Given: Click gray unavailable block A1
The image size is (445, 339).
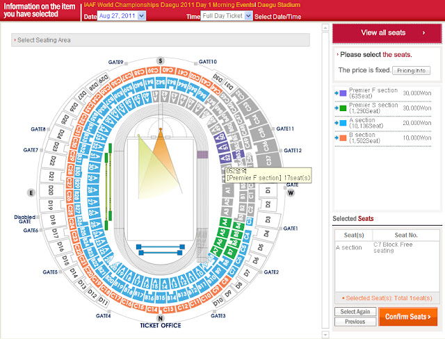Looking at the screenshot, I should coord(227,190).
